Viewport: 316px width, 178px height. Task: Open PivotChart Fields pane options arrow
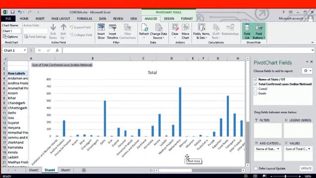(x=307, y=61)
